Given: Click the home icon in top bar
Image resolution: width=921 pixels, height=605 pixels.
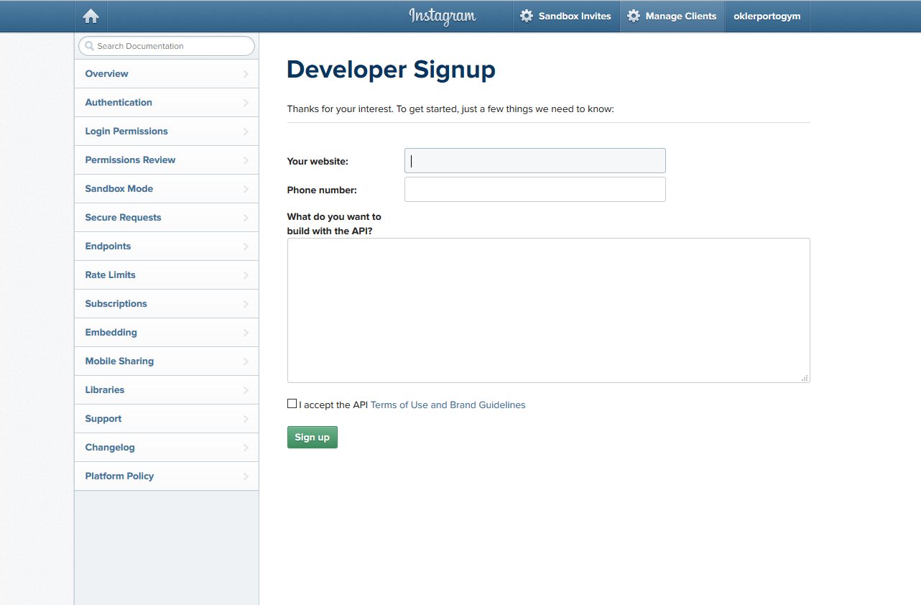Looking at the screenshot, I should pyautogui.click(x=91, y=17).
